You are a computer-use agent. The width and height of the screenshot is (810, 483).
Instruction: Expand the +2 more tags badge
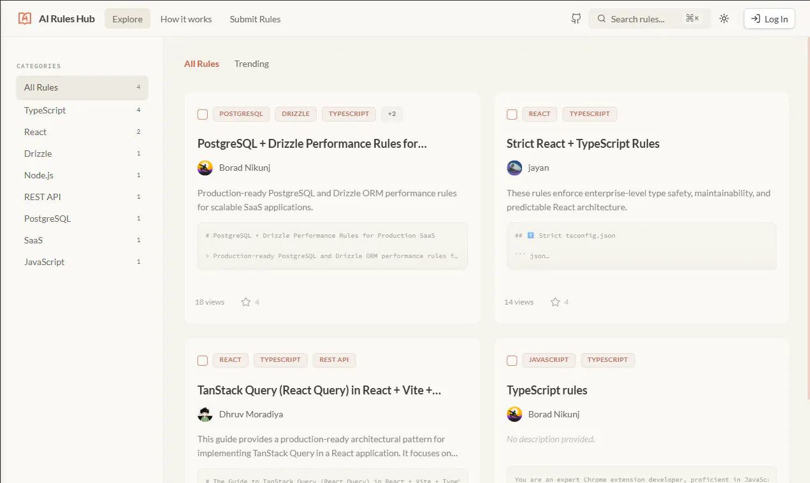click(392, 114)
